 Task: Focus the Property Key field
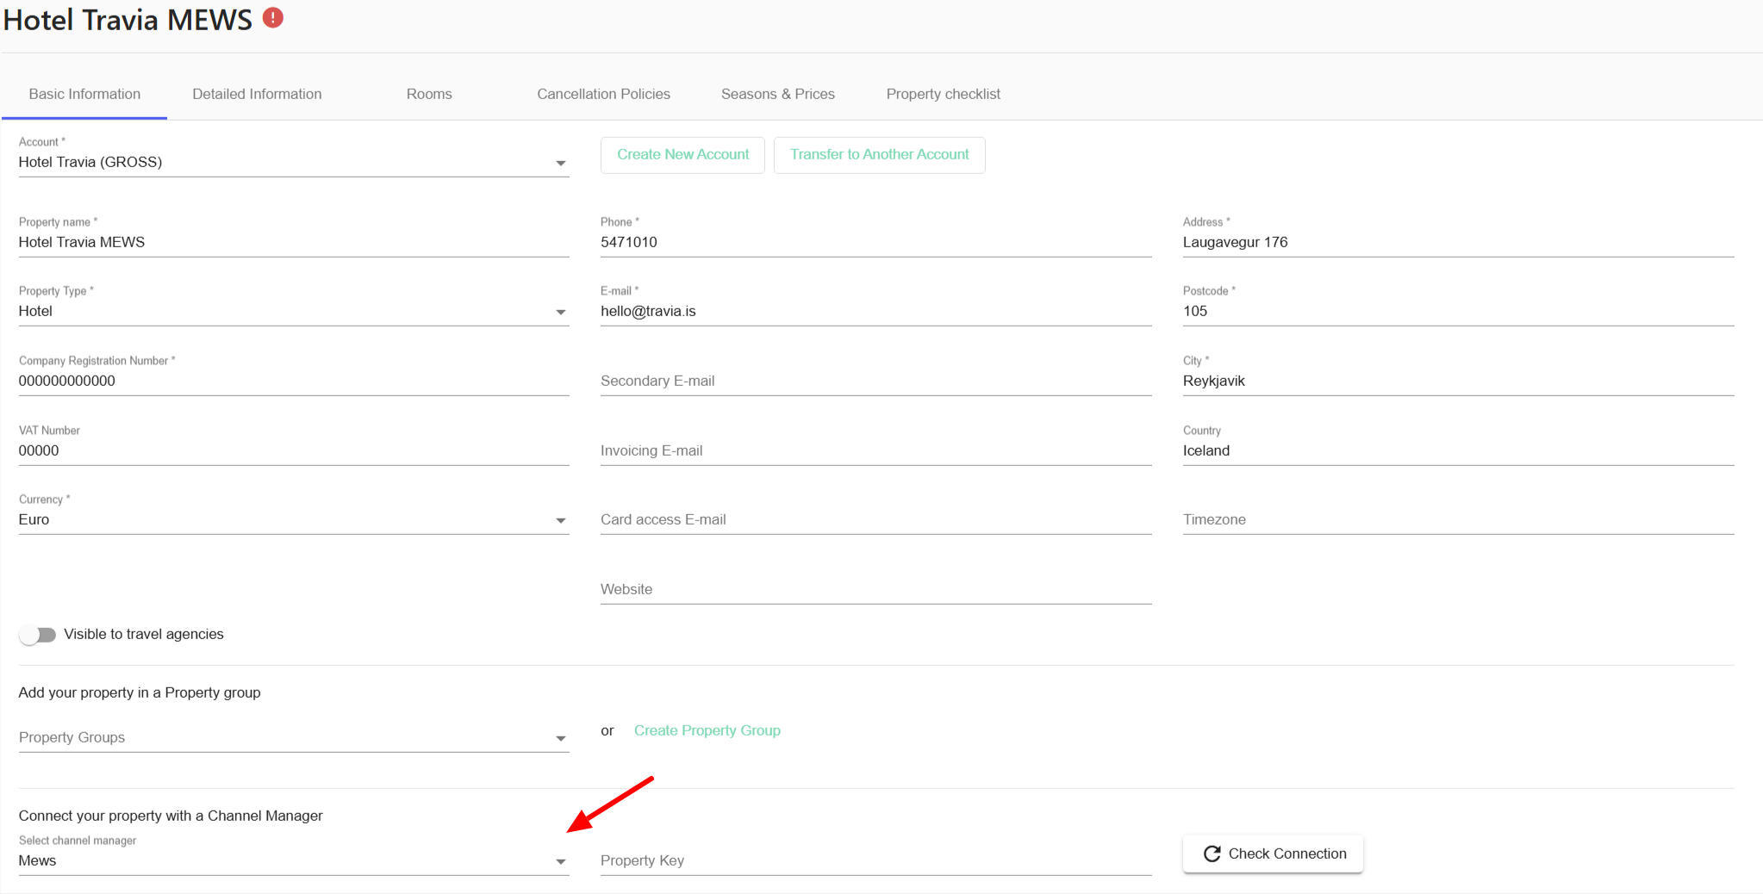click(876, 860)
